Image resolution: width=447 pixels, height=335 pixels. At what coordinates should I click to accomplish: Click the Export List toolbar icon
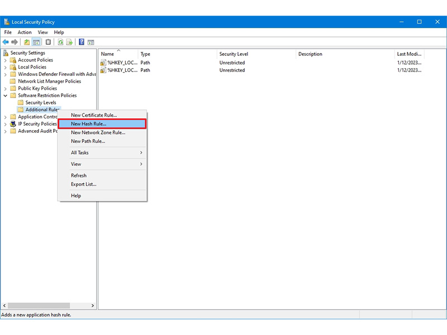(x=69, y=42)
